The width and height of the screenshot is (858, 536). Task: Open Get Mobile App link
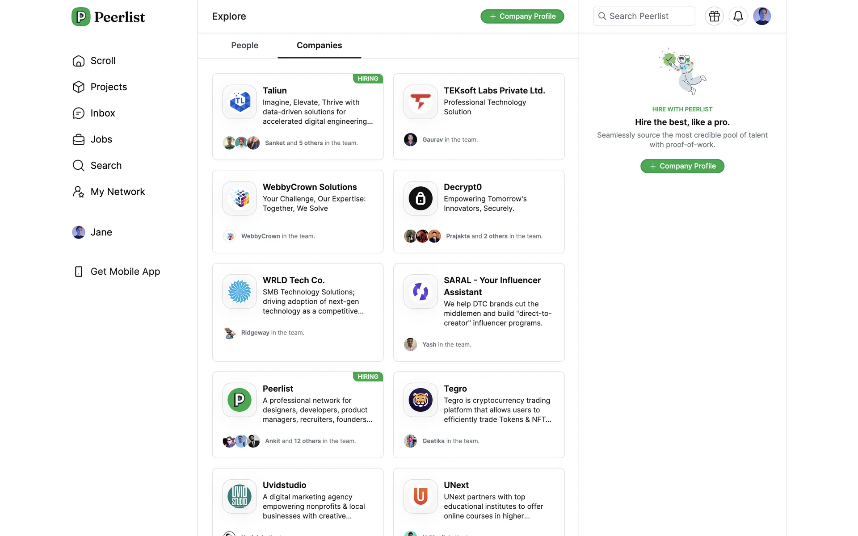pos(125,272)
